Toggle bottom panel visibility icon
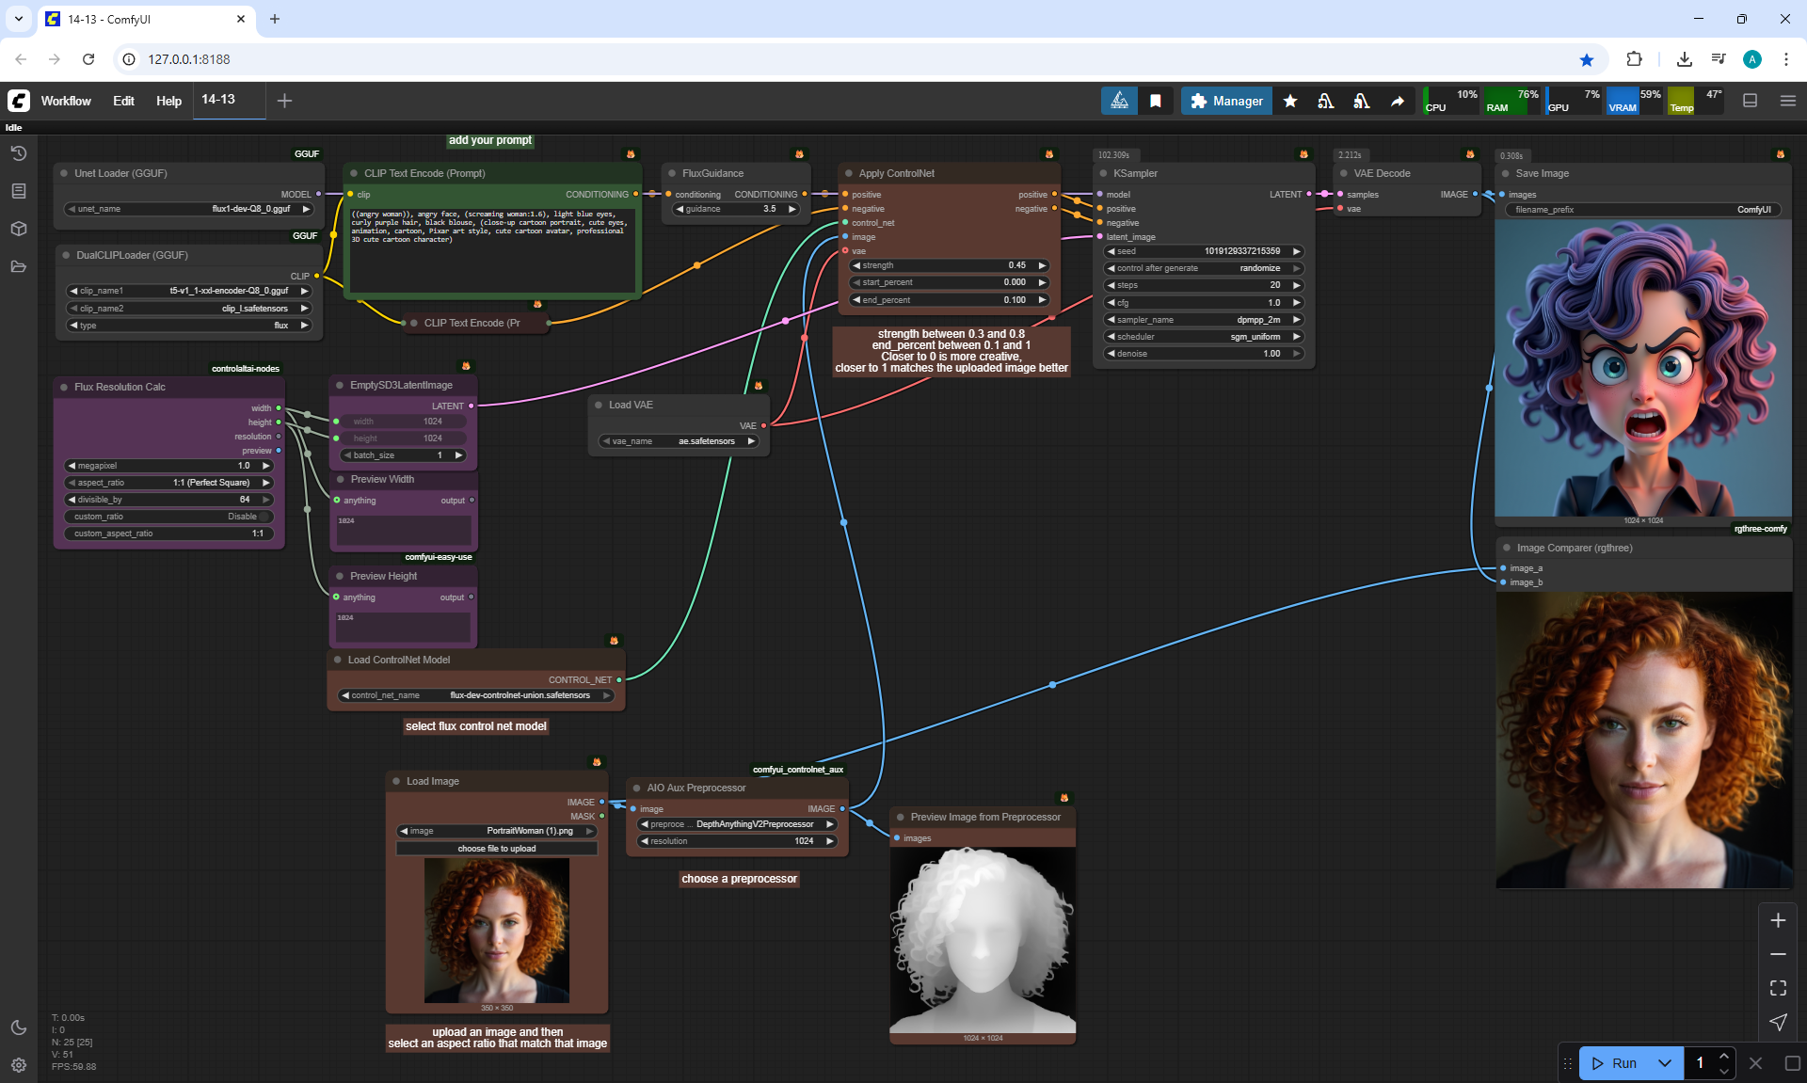1807x1083 pixels. click(1750, 101)
